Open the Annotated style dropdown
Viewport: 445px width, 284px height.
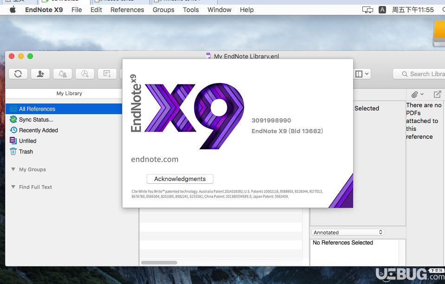pos(348,232)
